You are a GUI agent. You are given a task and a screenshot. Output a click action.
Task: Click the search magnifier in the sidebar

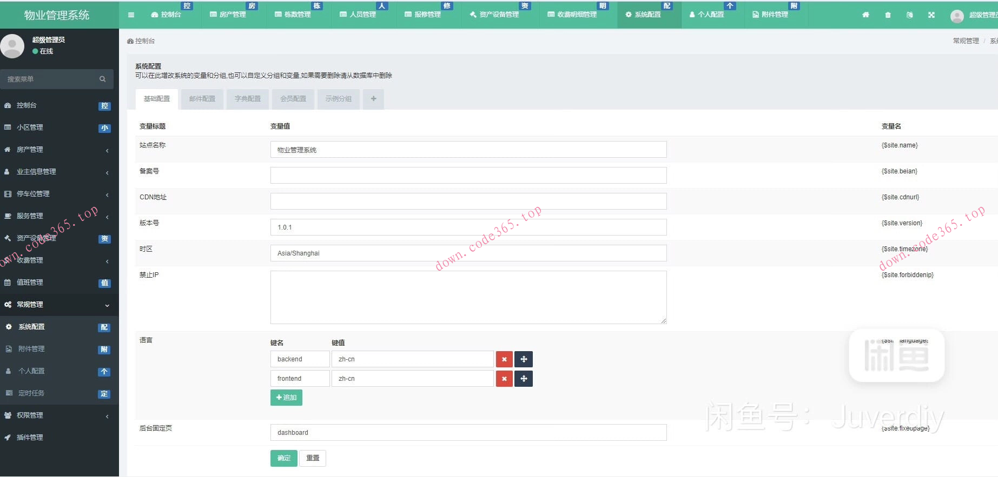tap(102, 79)
